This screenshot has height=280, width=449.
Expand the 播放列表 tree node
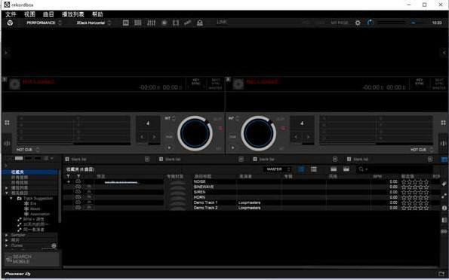coord(7,187)
